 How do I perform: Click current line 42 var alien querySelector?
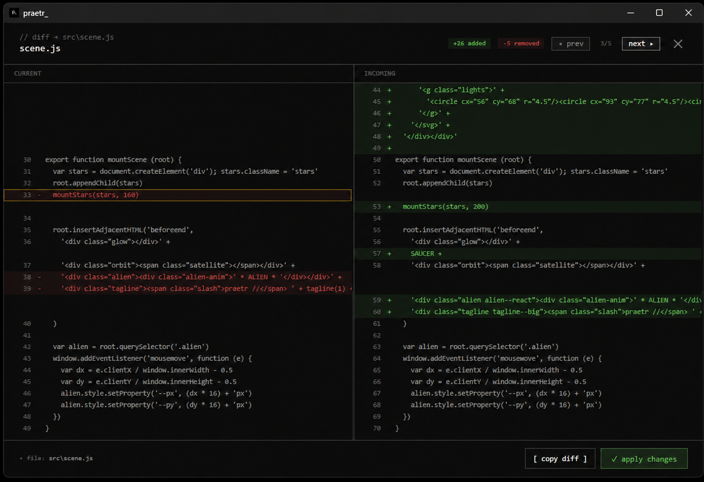point(177,347)
